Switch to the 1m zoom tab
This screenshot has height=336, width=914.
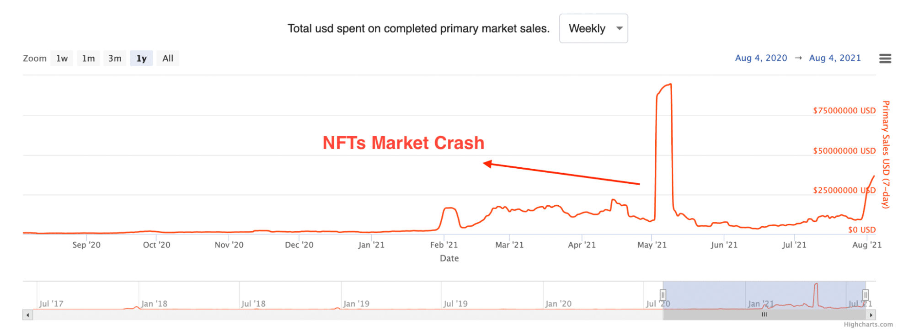click(88, 58)
